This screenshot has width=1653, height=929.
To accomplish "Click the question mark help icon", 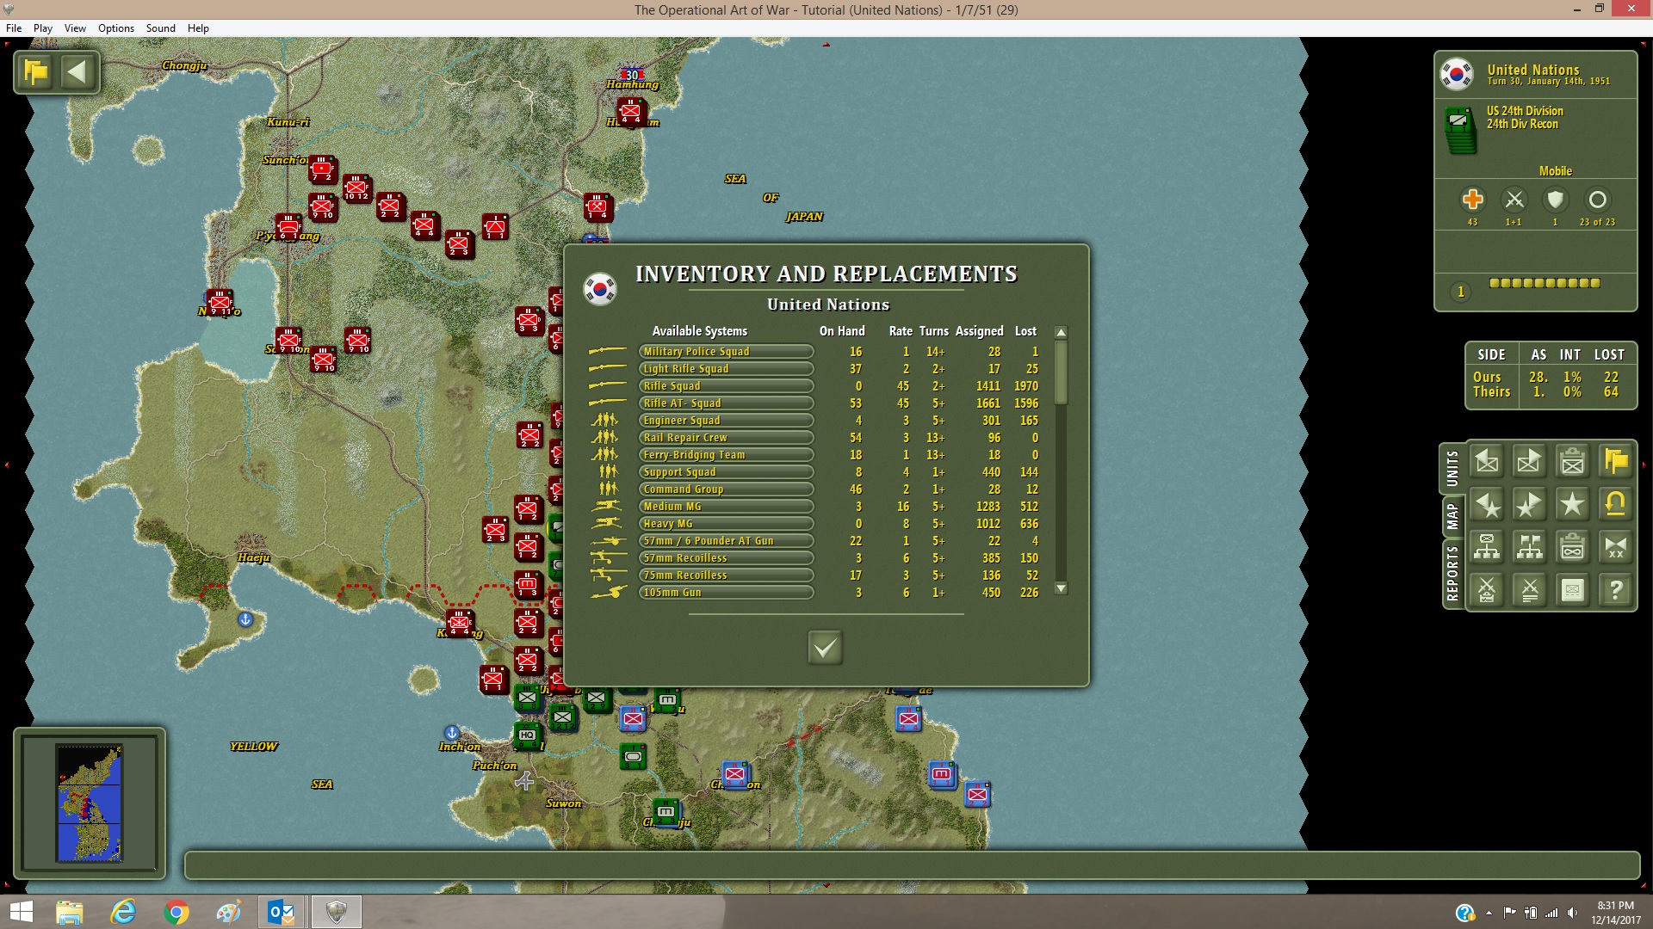I will [x=1616, y=590].
